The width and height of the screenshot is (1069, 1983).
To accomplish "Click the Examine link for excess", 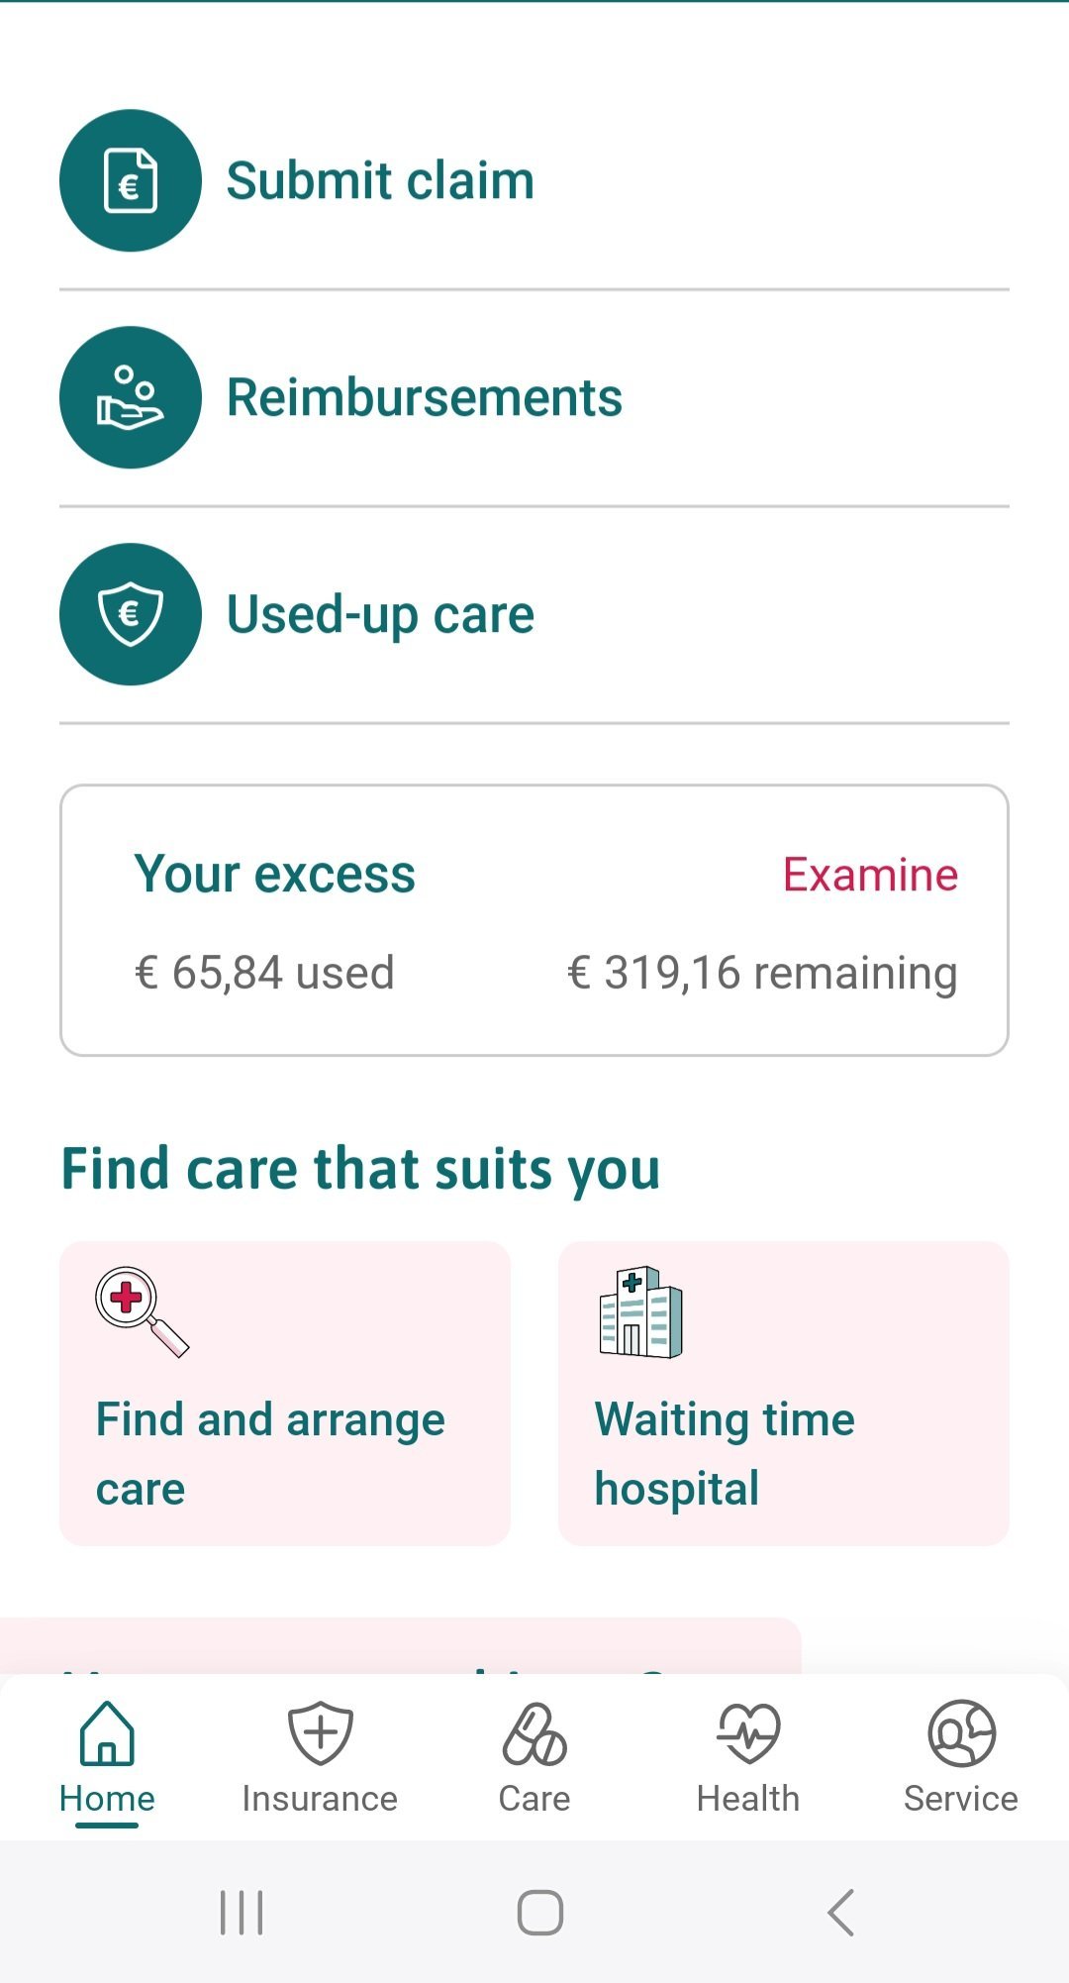I will pos(870,875).
